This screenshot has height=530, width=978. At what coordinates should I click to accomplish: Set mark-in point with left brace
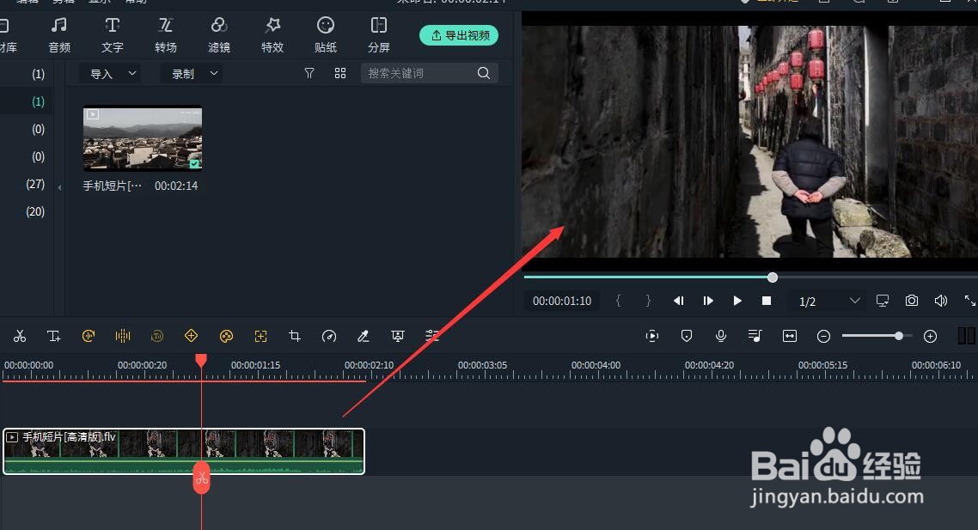[x=618, y=302]
